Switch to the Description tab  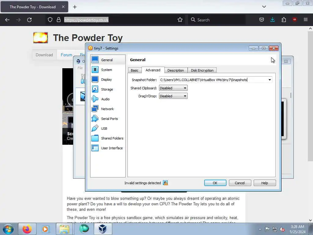click(x=176, y=70)
